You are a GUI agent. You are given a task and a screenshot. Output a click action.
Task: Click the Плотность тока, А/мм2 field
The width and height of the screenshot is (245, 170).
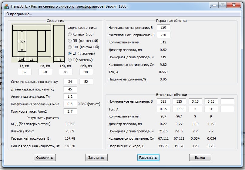(x=70, y=111)
